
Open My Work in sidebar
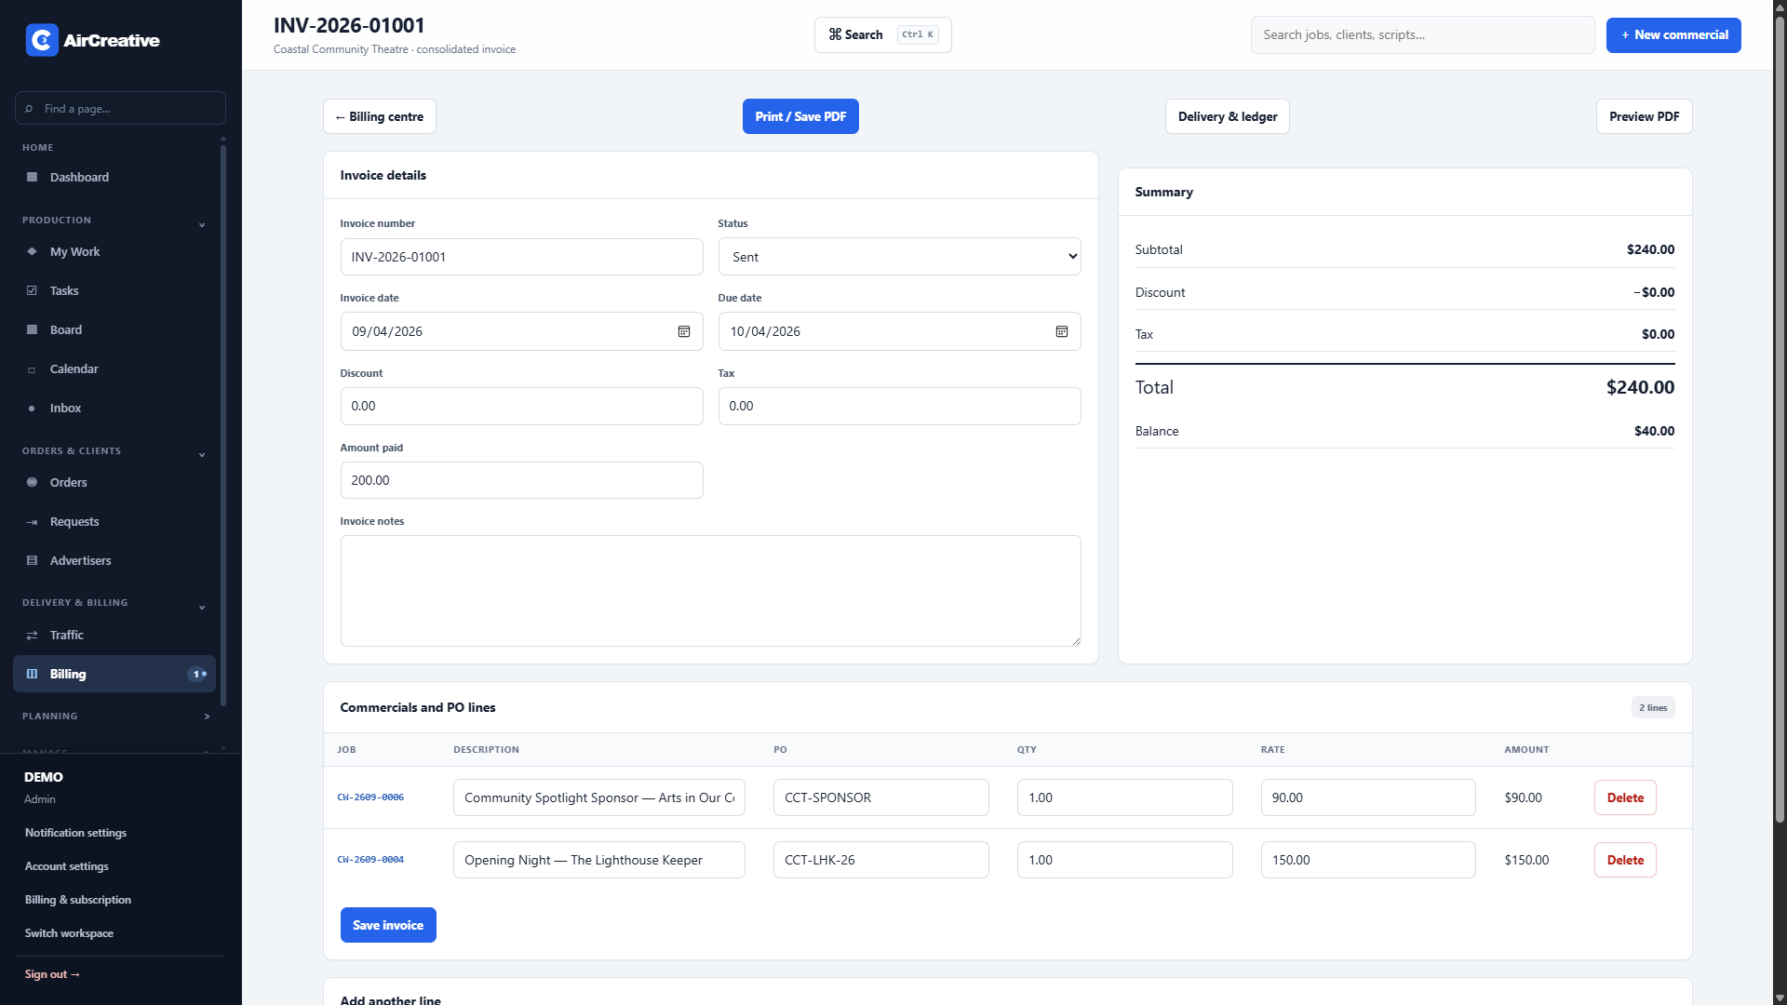(x=114, y=251)
